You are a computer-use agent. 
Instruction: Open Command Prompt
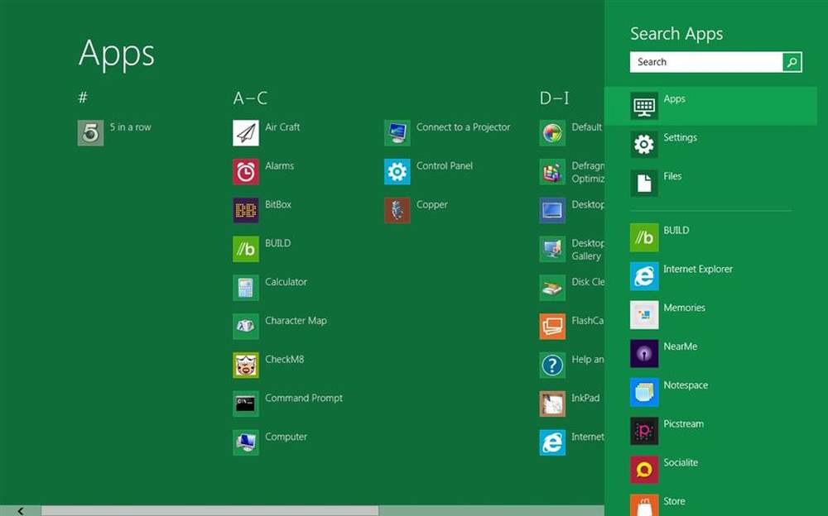coord(246,404)
